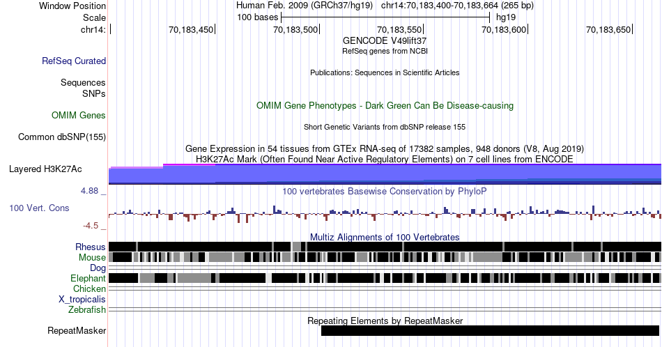
Task: Click the 70,183,550 ruler position
Action: [399, 29]
